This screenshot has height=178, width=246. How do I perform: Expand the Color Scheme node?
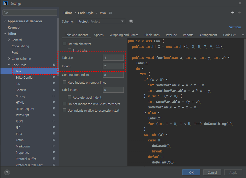(x=9, y=59)
